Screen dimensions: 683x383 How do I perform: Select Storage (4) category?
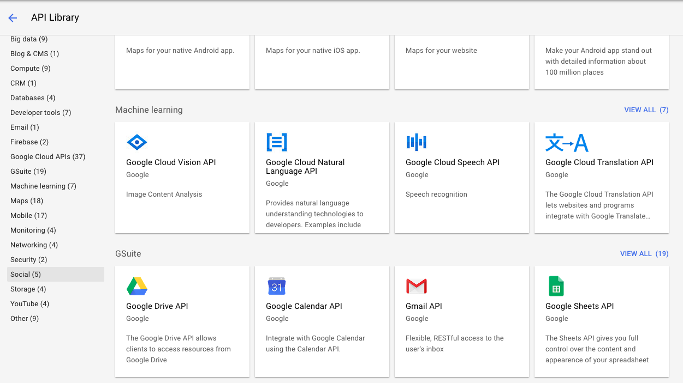28,289
